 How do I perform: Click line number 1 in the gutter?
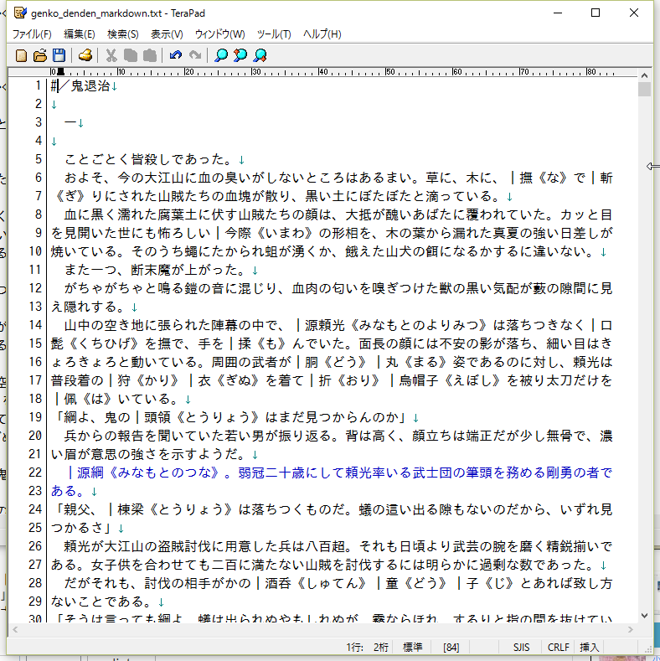coord(39,85)
